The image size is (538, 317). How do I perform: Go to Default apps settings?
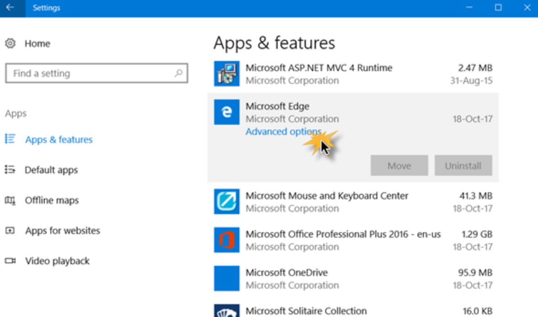[51, 170]
